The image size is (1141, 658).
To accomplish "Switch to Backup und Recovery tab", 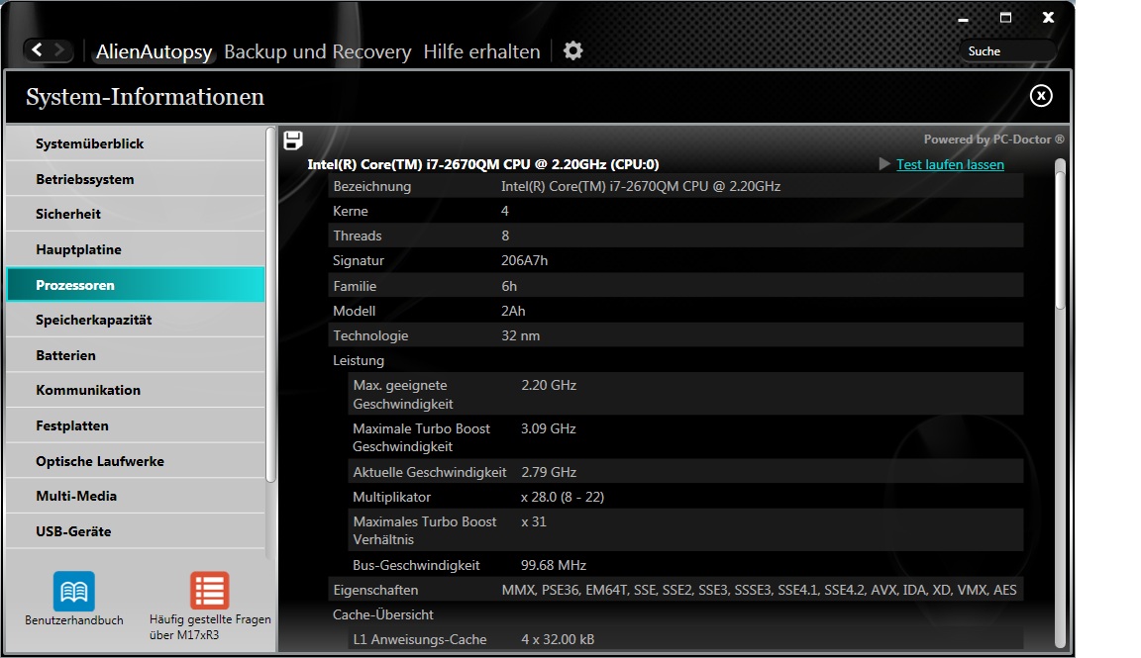I will (317, 51).
